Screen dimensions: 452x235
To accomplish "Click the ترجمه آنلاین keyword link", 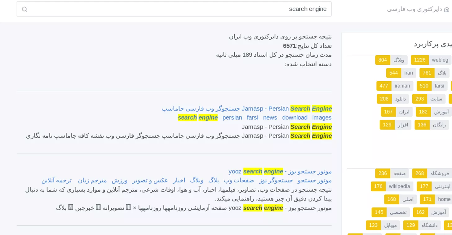I will 56,180.
